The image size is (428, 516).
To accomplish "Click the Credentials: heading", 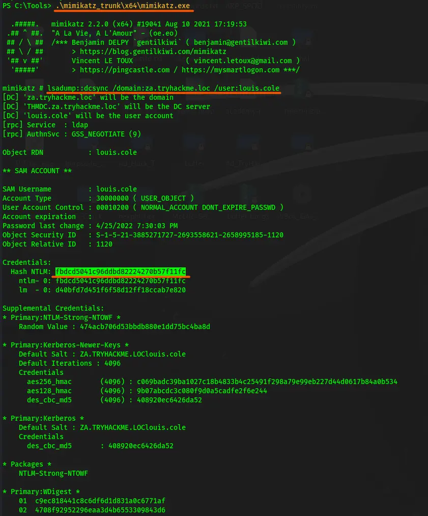I will (x=27, y=263).
